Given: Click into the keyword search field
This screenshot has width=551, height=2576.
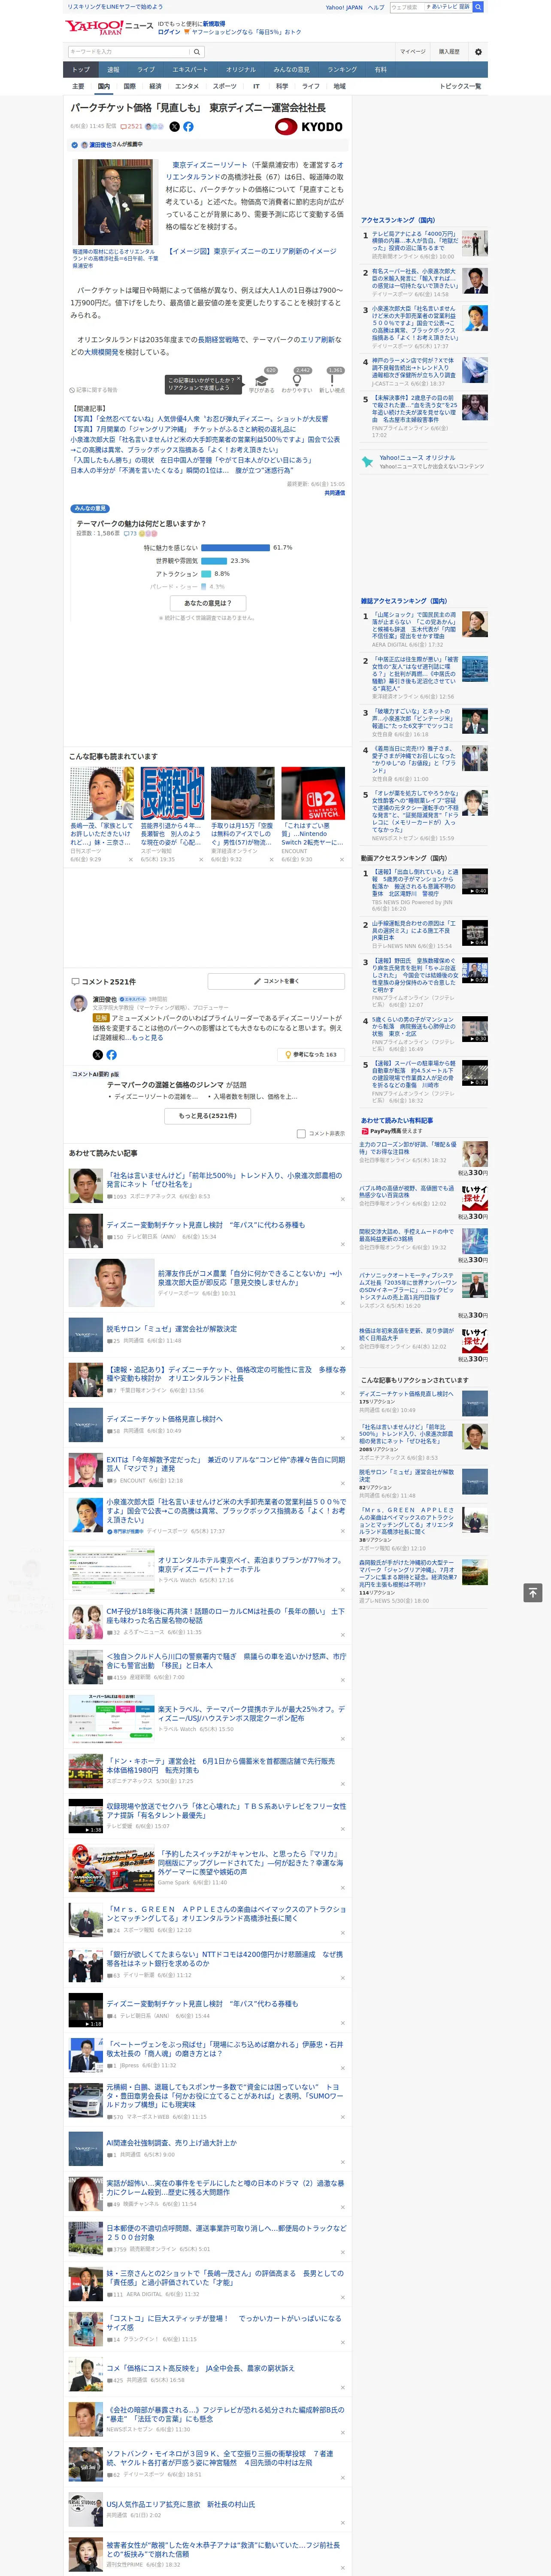Looking at the screenshot, I should click(x=129, y=52).
